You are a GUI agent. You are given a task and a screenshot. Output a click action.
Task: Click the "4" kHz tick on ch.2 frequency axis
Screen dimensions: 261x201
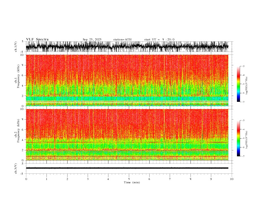click(23, 140)
